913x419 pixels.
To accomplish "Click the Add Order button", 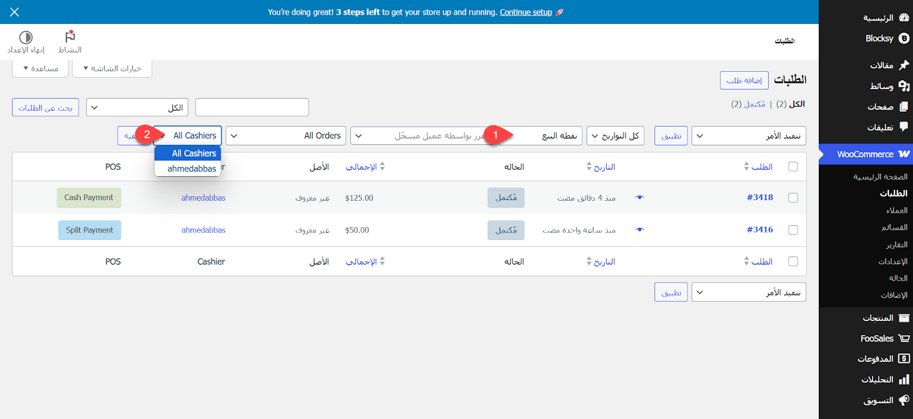I will point(744,80).
